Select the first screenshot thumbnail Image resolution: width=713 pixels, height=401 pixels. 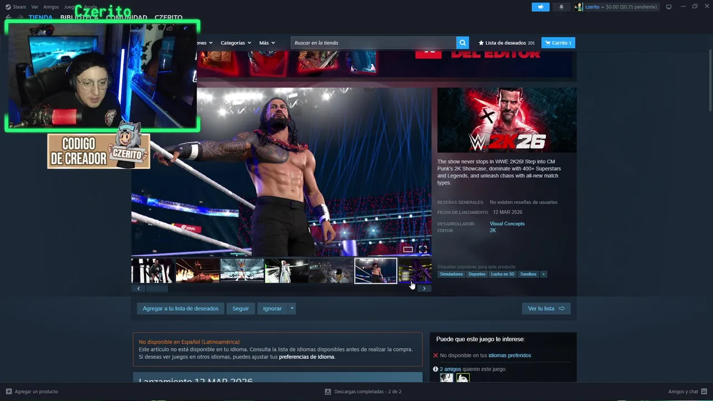152,271
